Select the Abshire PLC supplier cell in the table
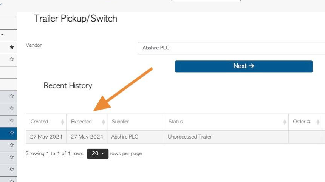 tap(124, 137)
